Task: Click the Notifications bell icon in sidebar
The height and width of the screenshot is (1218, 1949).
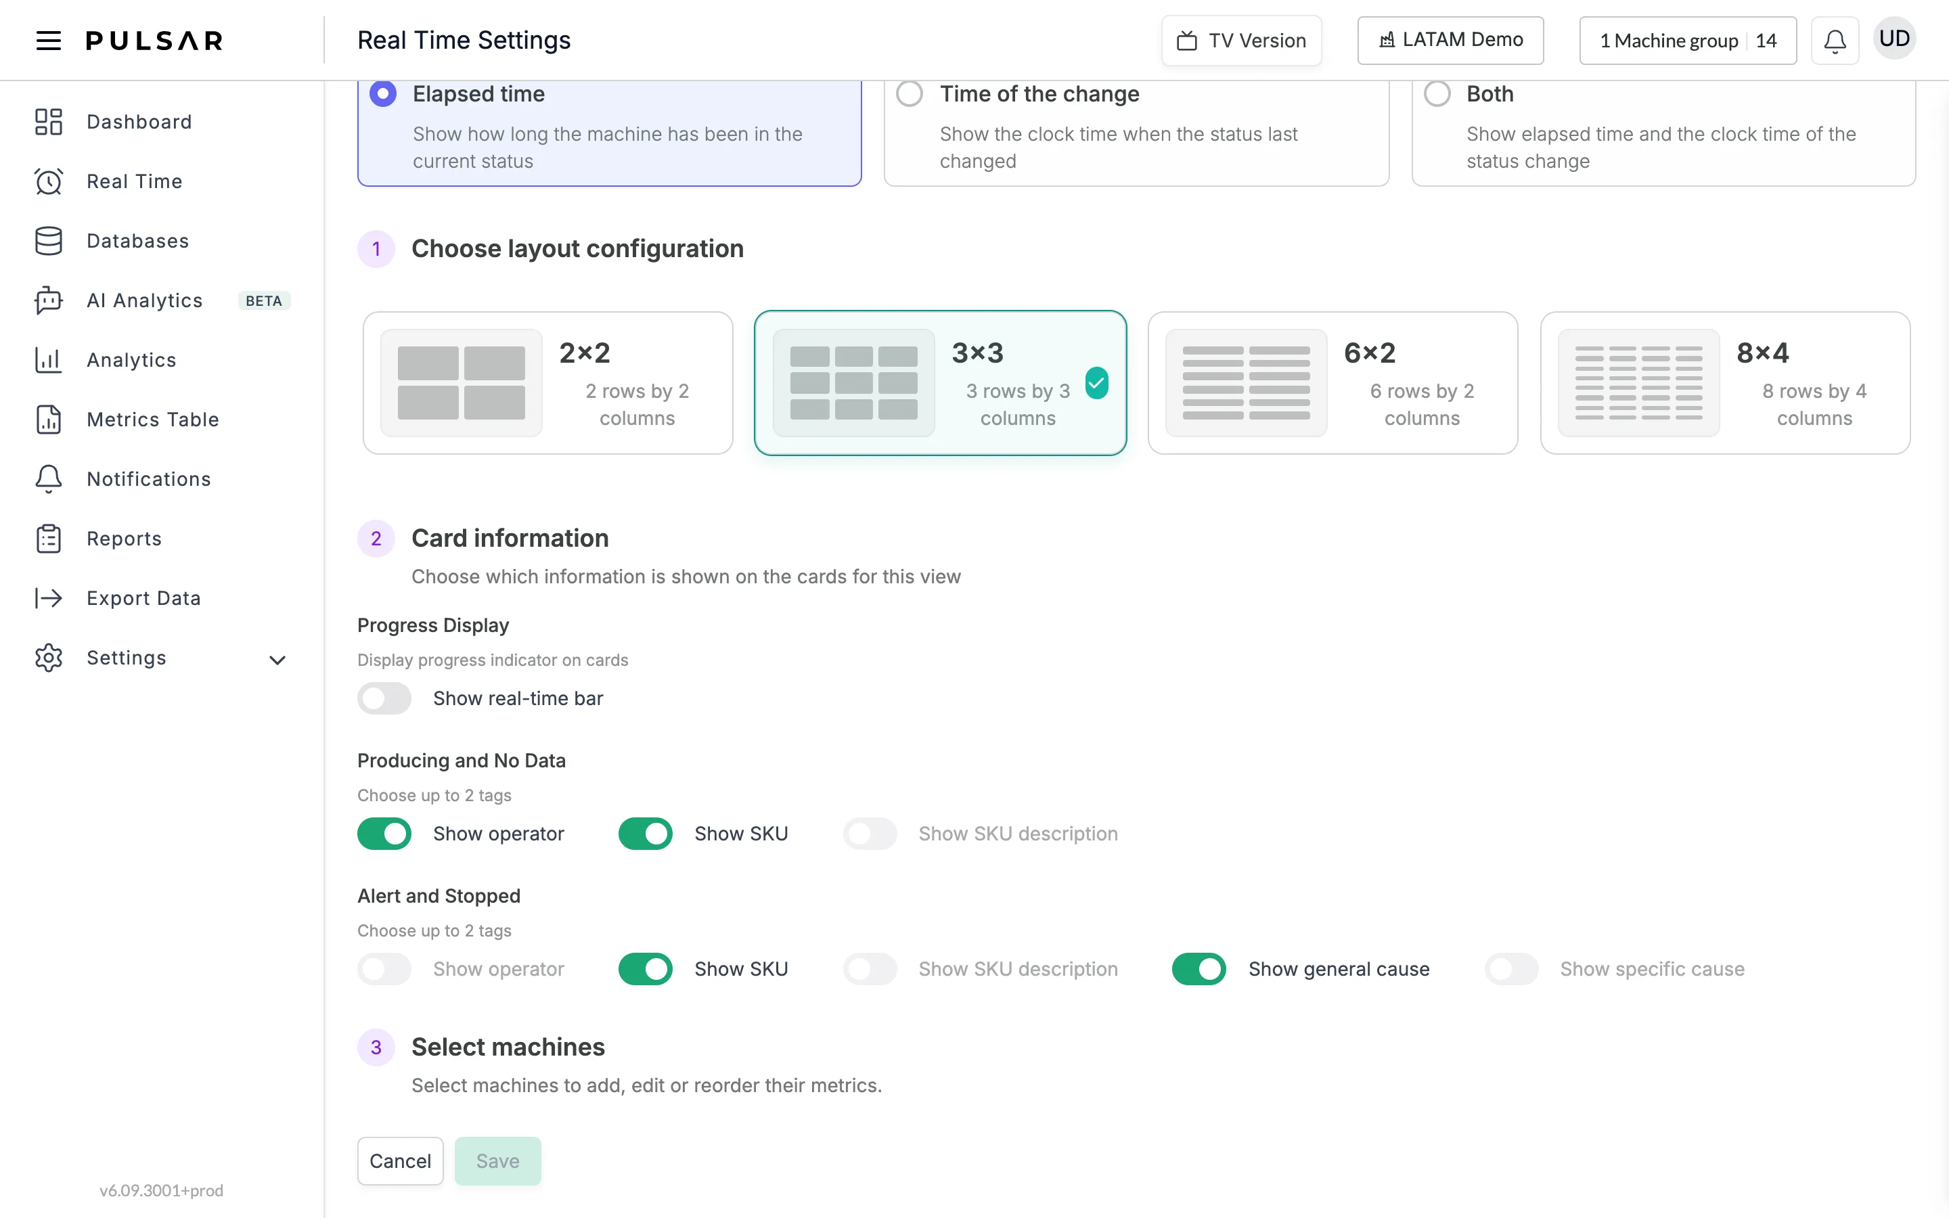Action: [48, 479]
